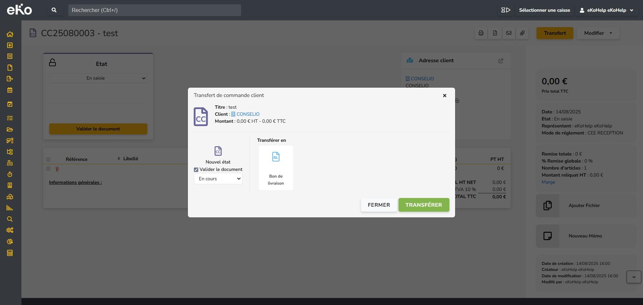Toggle the header checkbox beside Référence
Viewport: 643px width, 305px height.
point(48,160)
